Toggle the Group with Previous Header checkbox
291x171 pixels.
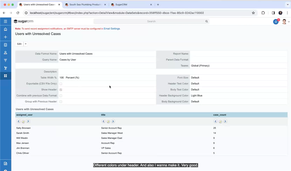(x=61, y=102)
